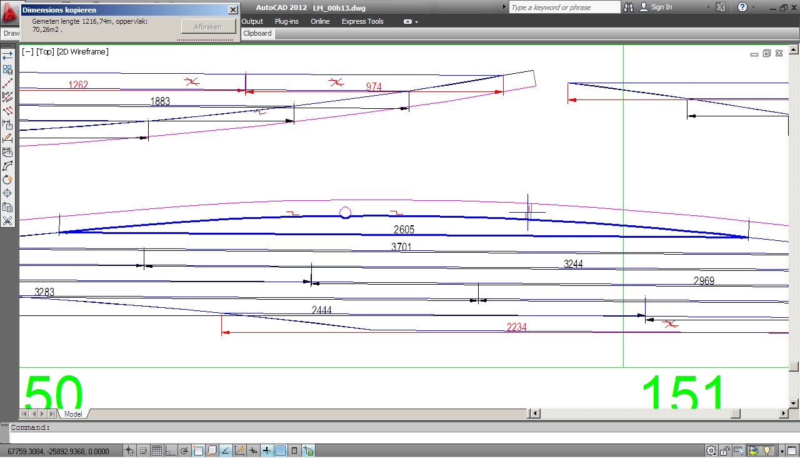Click the blue double-arrow tool atop left toolbar
This screenshot has height=458, width=800.
coord(7,56)
